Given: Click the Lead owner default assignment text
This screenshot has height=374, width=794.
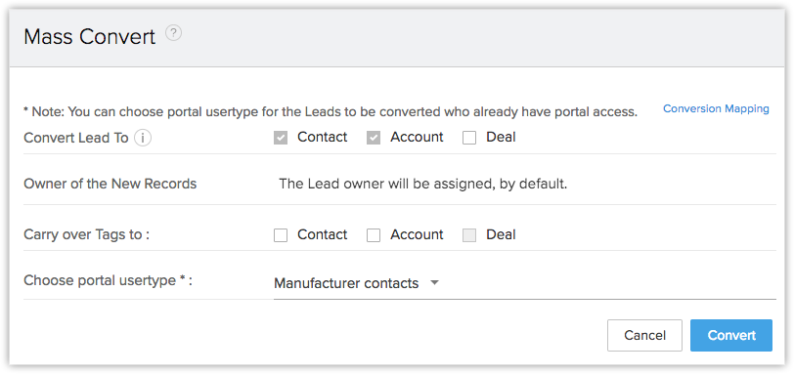Looking at the screenshot, I should pyautogui.click(x=422, y=184).
